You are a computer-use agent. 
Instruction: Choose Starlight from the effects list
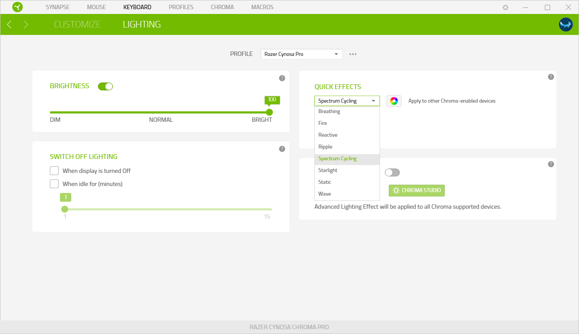347,170
